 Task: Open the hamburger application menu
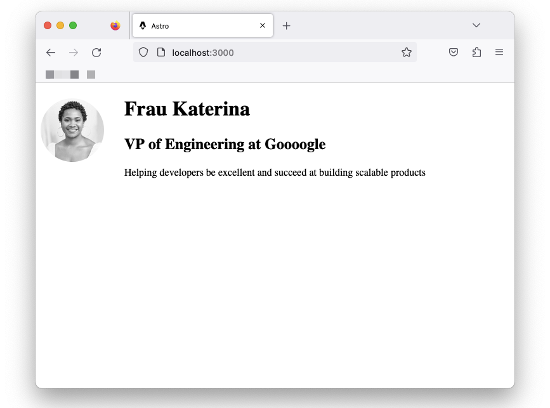[499, 52]
